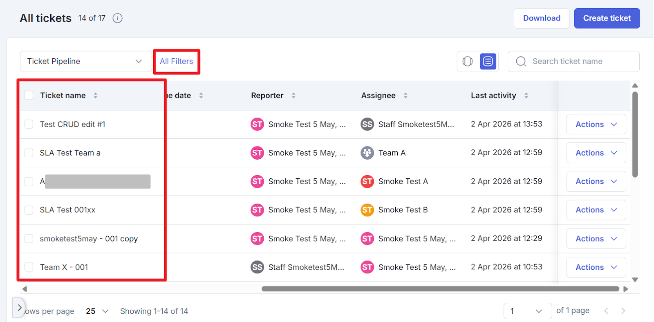Switch to board view icon
654x322 pixels.
(x=467, y=61)
